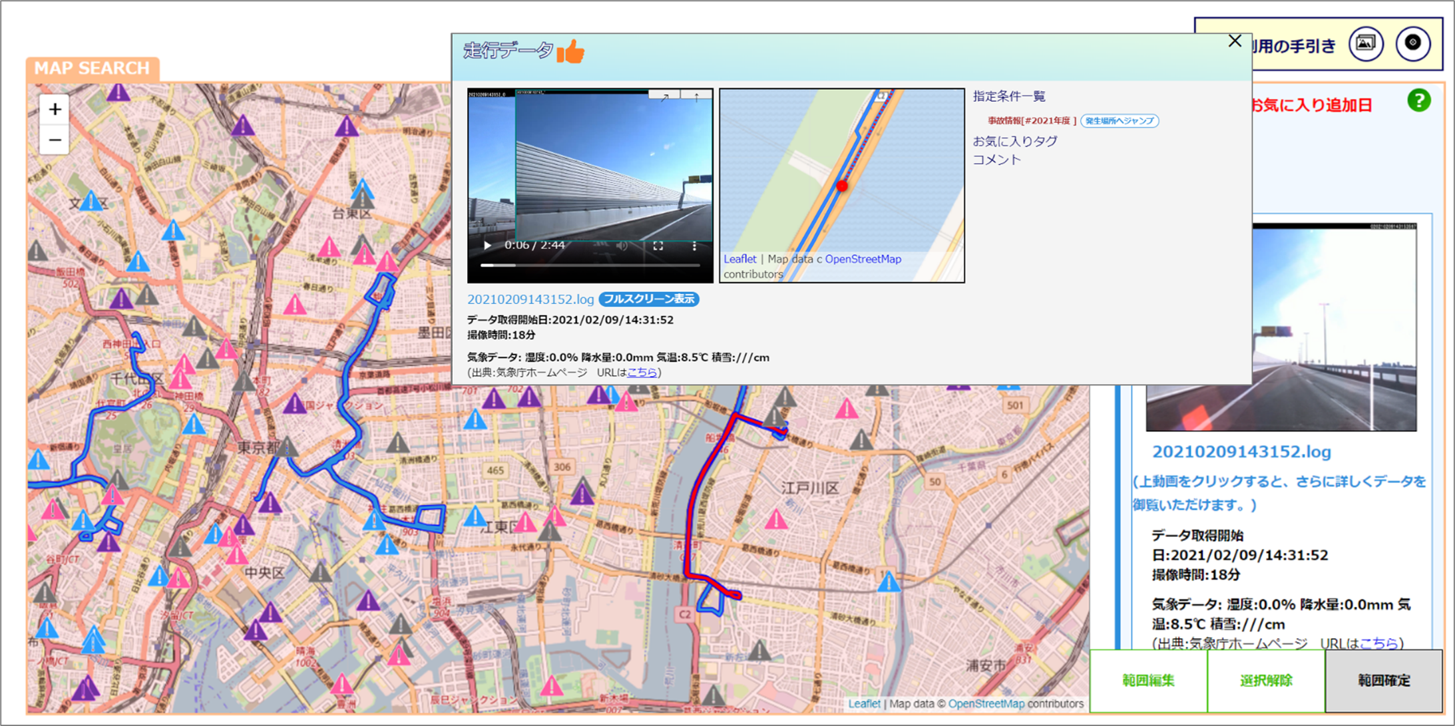1455x726 pixels.
Task: Zoom in on the search map
Action: [55, 110]
